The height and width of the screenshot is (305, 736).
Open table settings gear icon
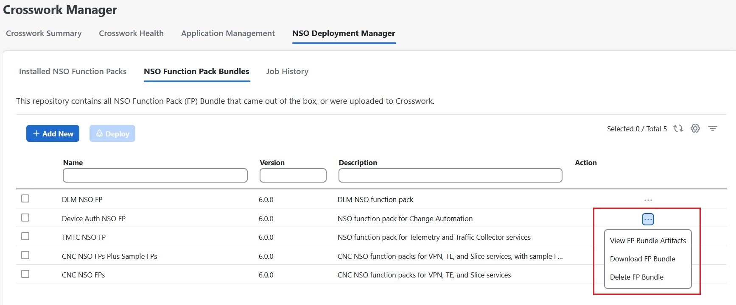695,128
